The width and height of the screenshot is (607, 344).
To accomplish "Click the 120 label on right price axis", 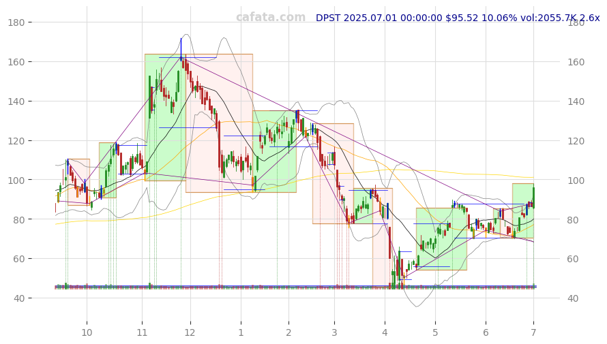I will point(576,141).
